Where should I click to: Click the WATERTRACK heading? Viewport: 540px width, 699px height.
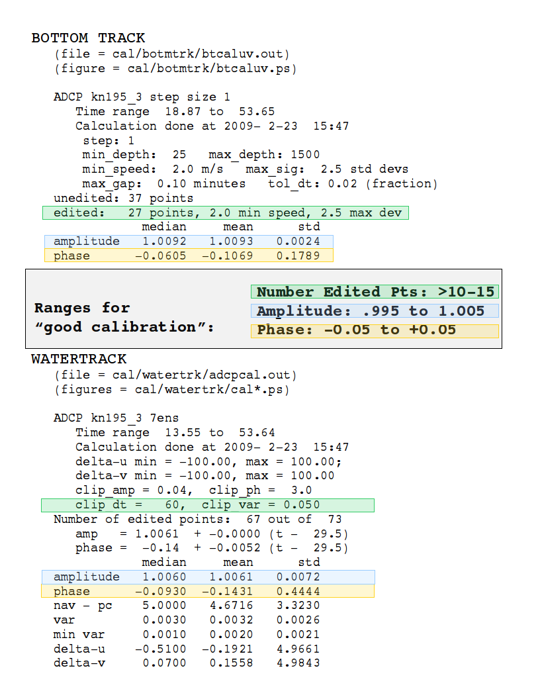click(79, 359)
